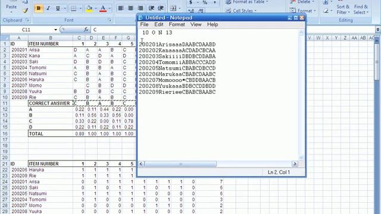The width and height of the screenshot is (381, 214).
Task: Select the CORRECT ANSWER cell
Action: tap(51, 103)
